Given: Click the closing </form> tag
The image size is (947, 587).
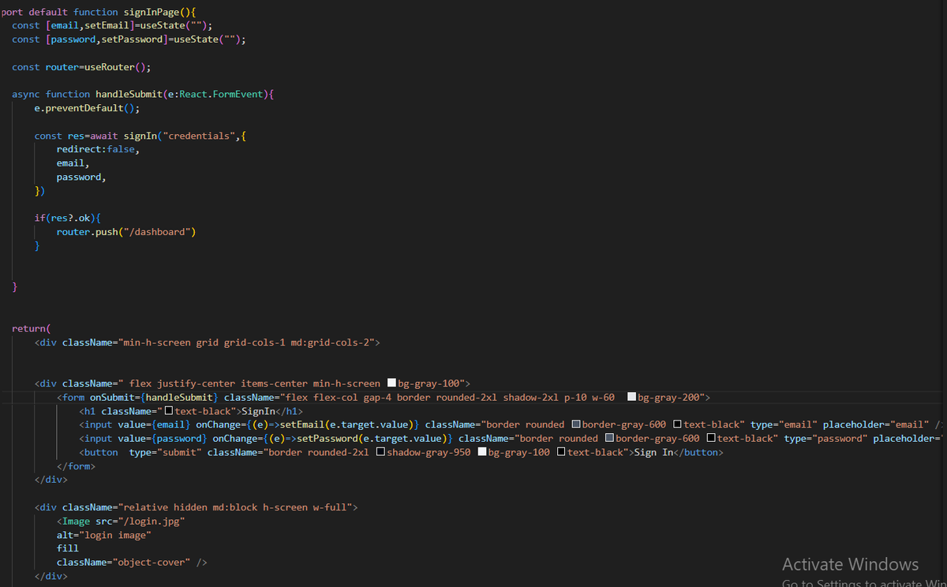Looking at the screenshot, I should tap(76, 466).
